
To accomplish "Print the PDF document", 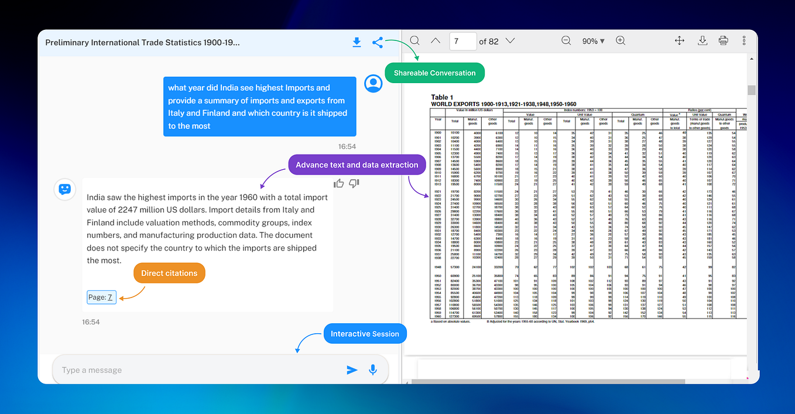I will click(723, 40).
